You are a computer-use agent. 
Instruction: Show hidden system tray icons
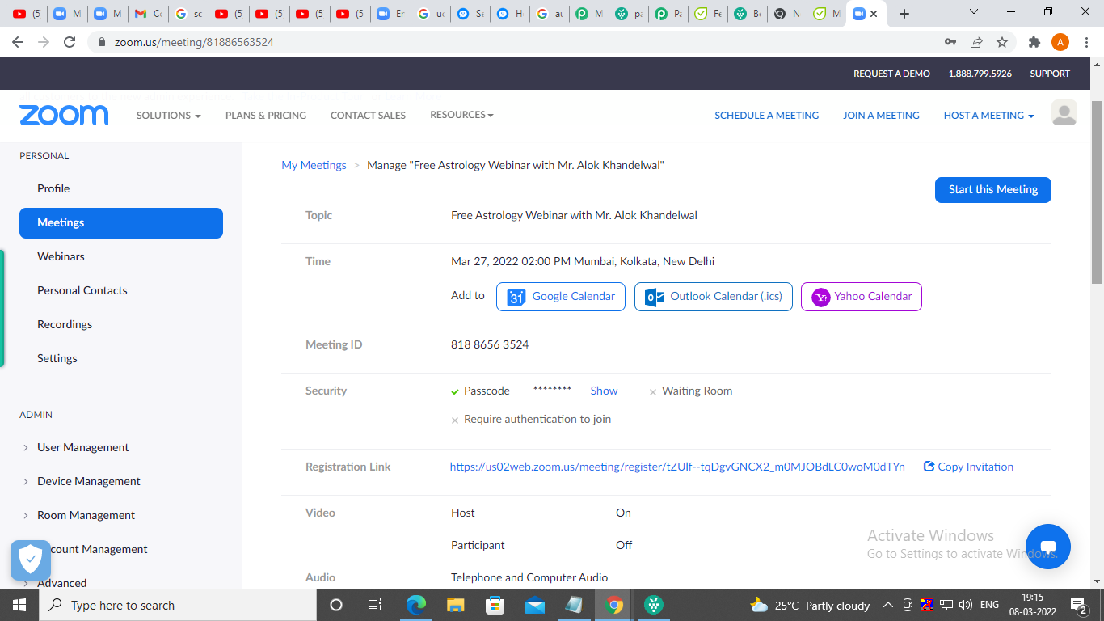pyautogui.click(x=887, y=605)
